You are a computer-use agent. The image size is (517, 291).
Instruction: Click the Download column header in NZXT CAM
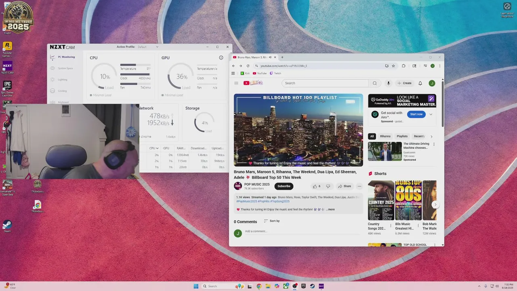[198, 148]
